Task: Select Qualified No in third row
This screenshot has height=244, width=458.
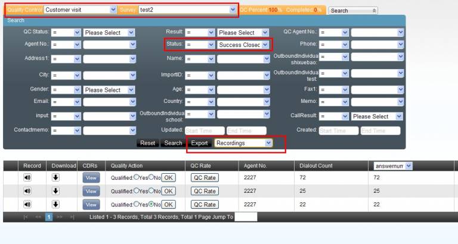Action: [x=151, y=204]
